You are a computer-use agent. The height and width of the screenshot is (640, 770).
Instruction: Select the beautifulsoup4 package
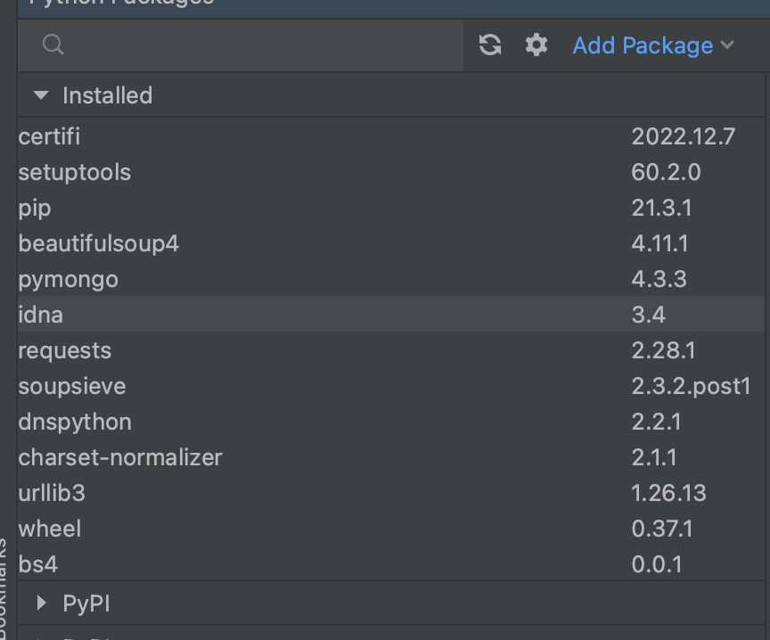pos(99,243)
